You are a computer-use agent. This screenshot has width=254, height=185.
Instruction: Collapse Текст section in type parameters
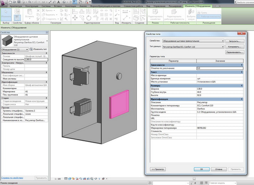[242, 72]
